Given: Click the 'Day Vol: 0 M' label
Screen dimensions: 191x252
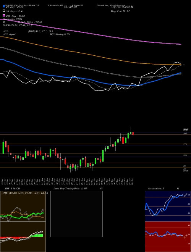Looking at the screenshot, I should [120, 11].
